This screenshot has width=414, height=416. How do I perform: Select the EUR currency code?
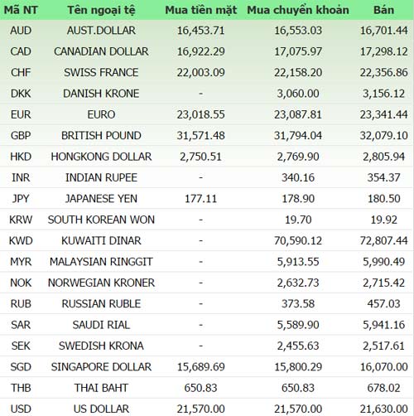pos(21,114)
